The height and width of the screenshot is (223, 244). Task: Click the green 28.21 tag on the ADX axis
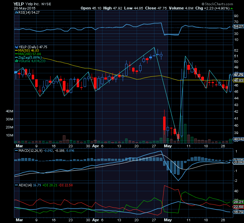click(238, 202)
